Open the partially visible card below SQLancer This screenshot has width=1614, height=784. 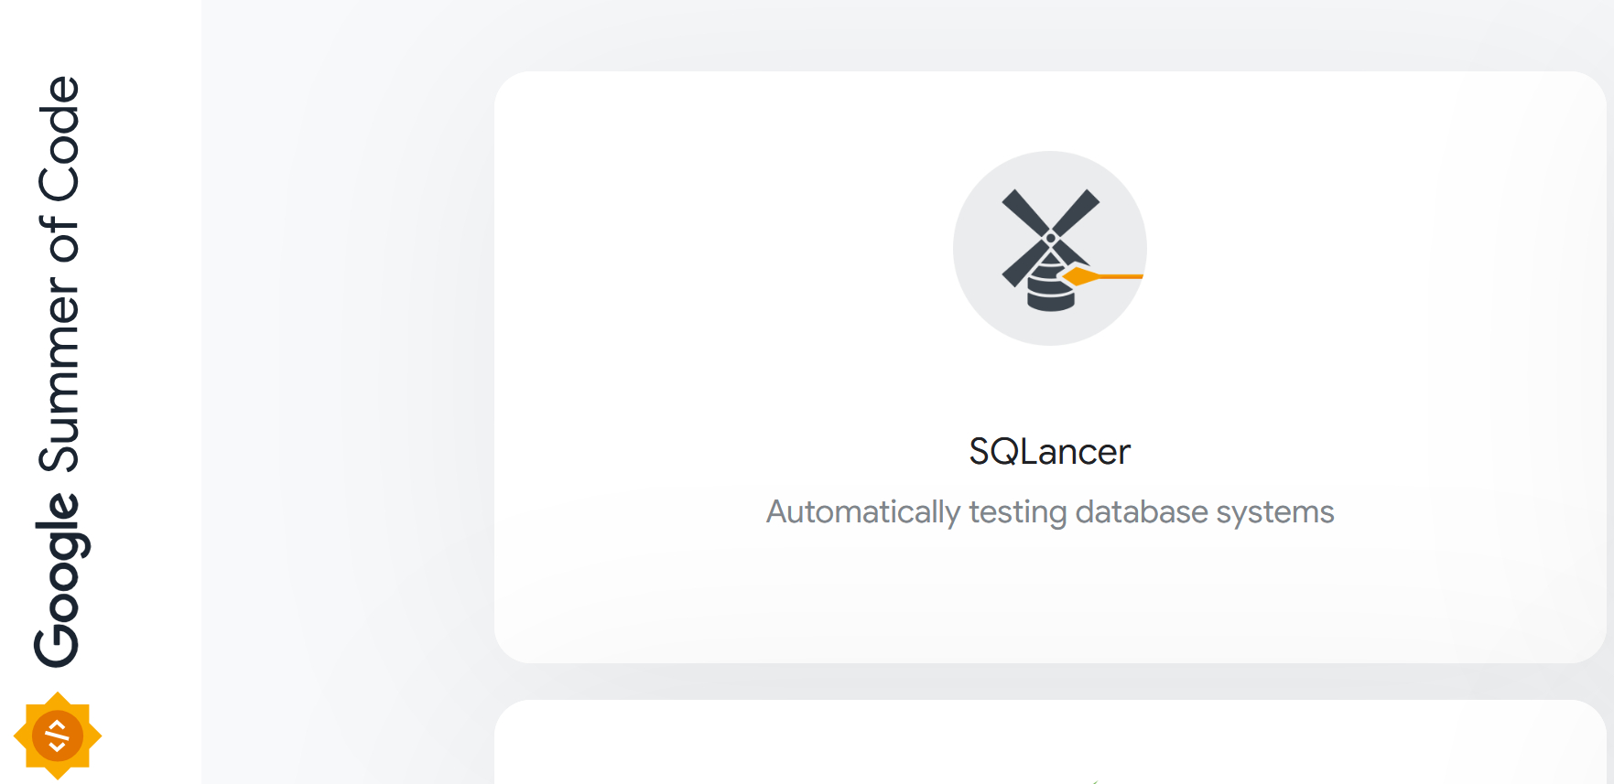pos(1049,746)
